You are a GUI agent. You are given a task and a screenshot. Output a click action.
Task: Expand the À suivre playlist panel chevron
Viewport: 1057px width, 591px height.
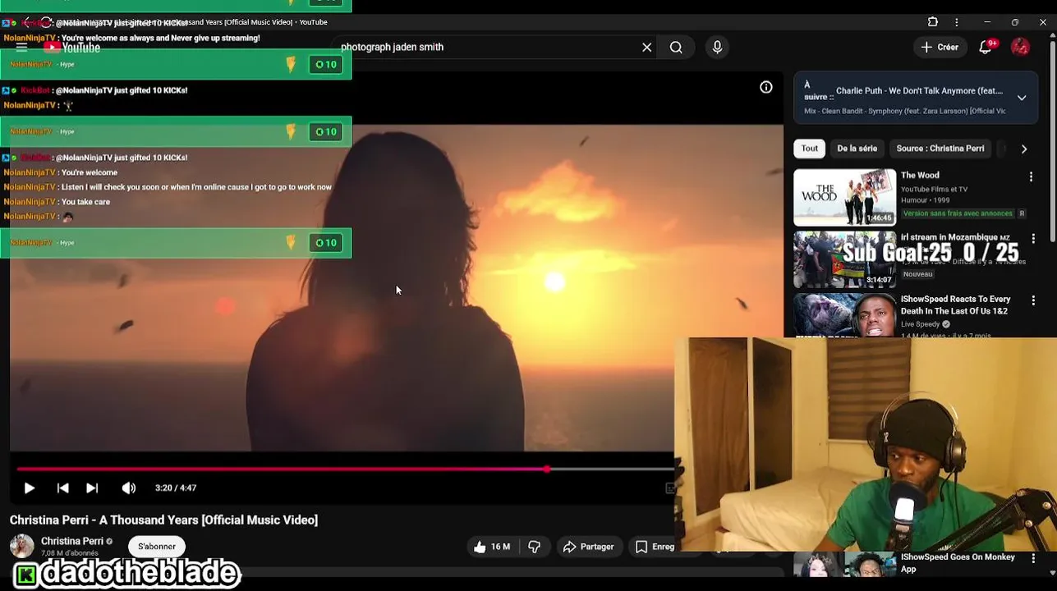1022,98
